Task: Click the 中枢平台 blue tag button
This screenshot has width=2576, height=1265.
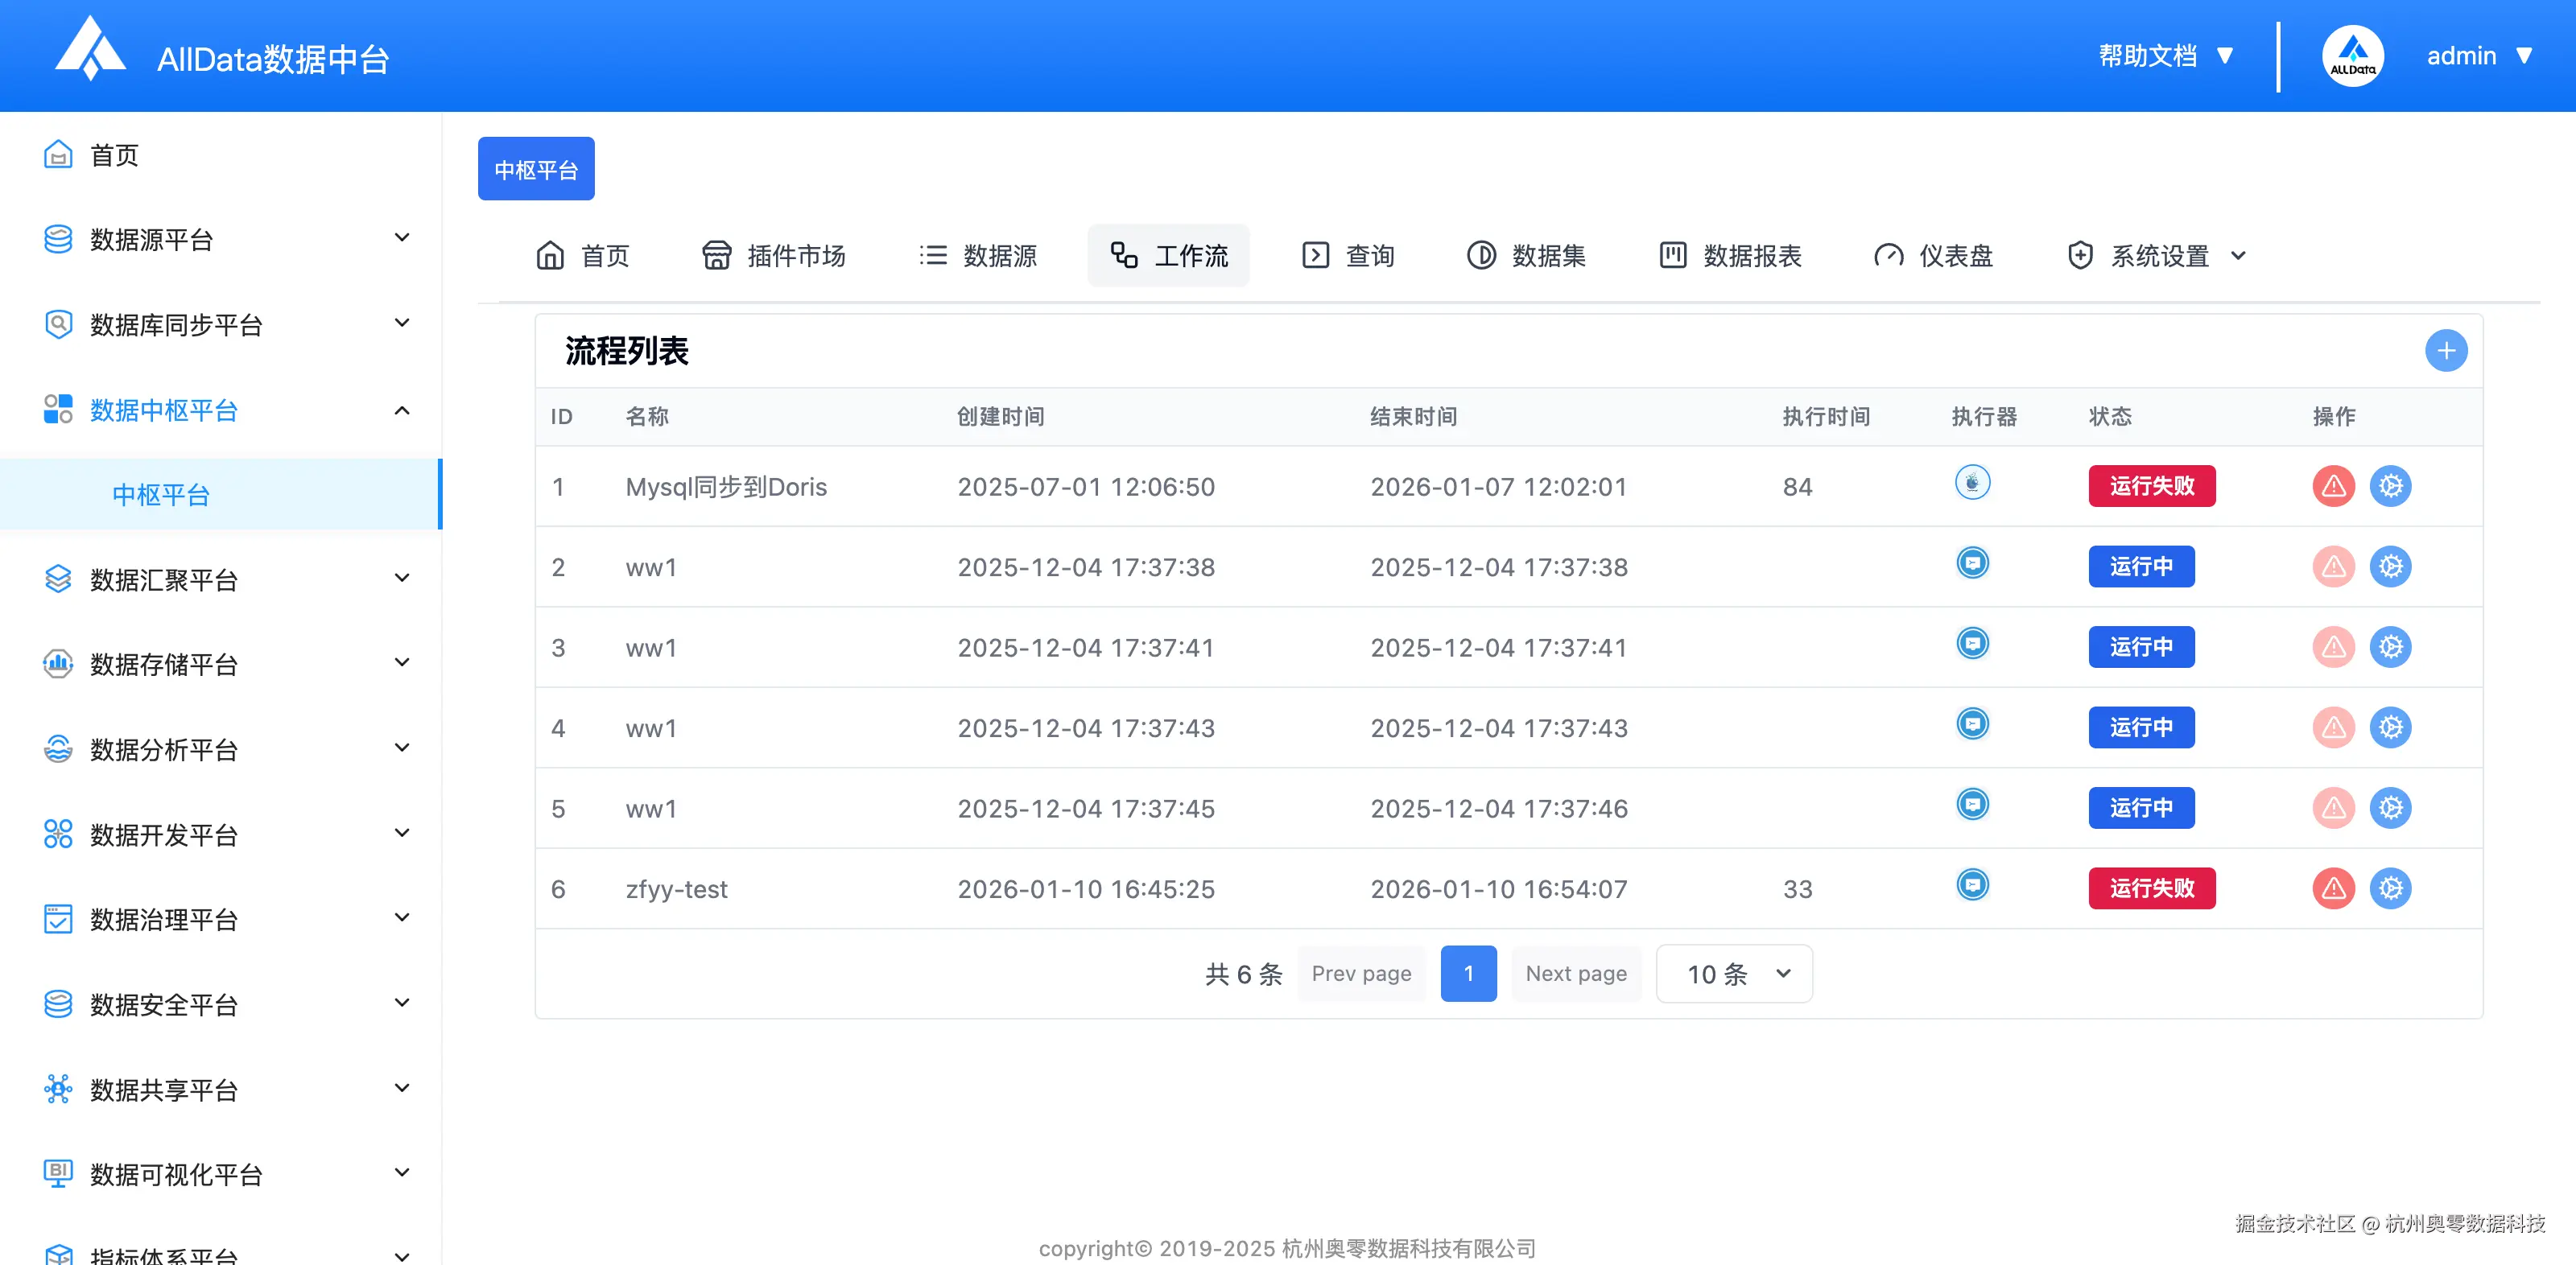Action: click(x=536, y=169)
